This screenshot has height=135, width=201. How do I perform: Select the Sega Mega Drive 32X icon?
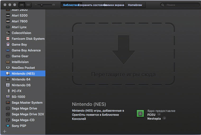coord(8,114)
